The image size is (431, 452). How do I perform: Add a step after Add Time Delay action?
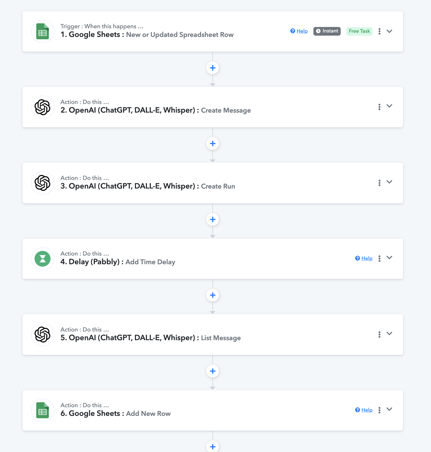coord(213,295)
